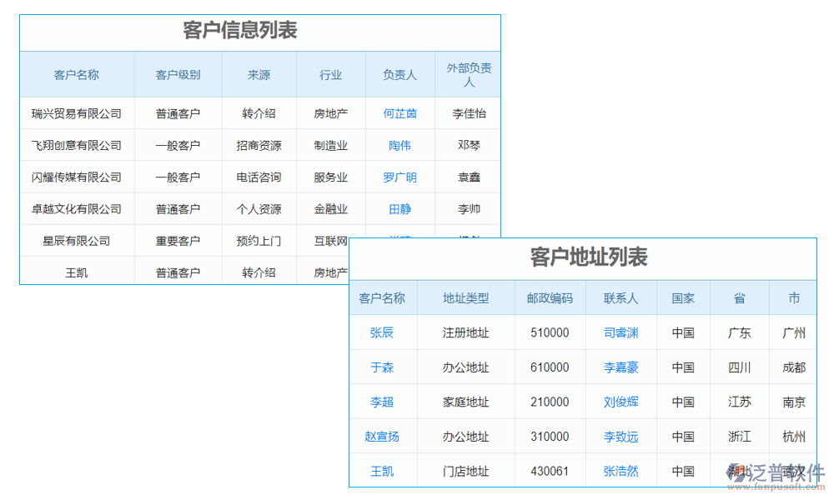Screen dimensions: 834x500
Task: Open contact 刘俊辉's information
Action: [x=620, y=402]
